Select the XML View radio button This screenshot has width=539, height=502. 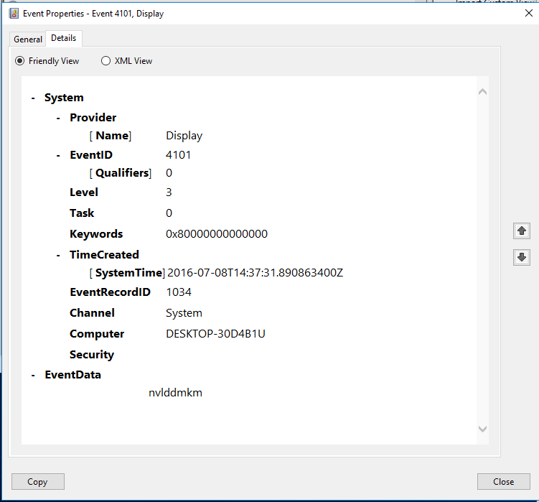tap(126, 61)
